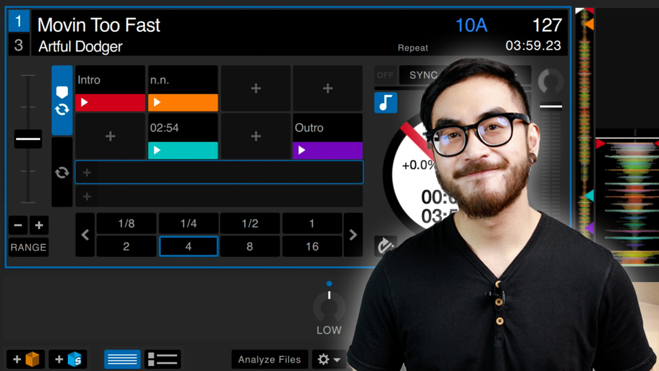Open the saved loops panel
This screenshot has height=371, width=659.
click(x=62, y=172)
